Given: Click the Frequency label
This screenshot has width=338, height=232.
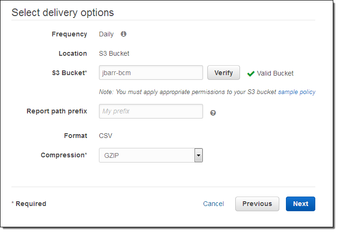Looking at the screenshot, I should point(69,34).
